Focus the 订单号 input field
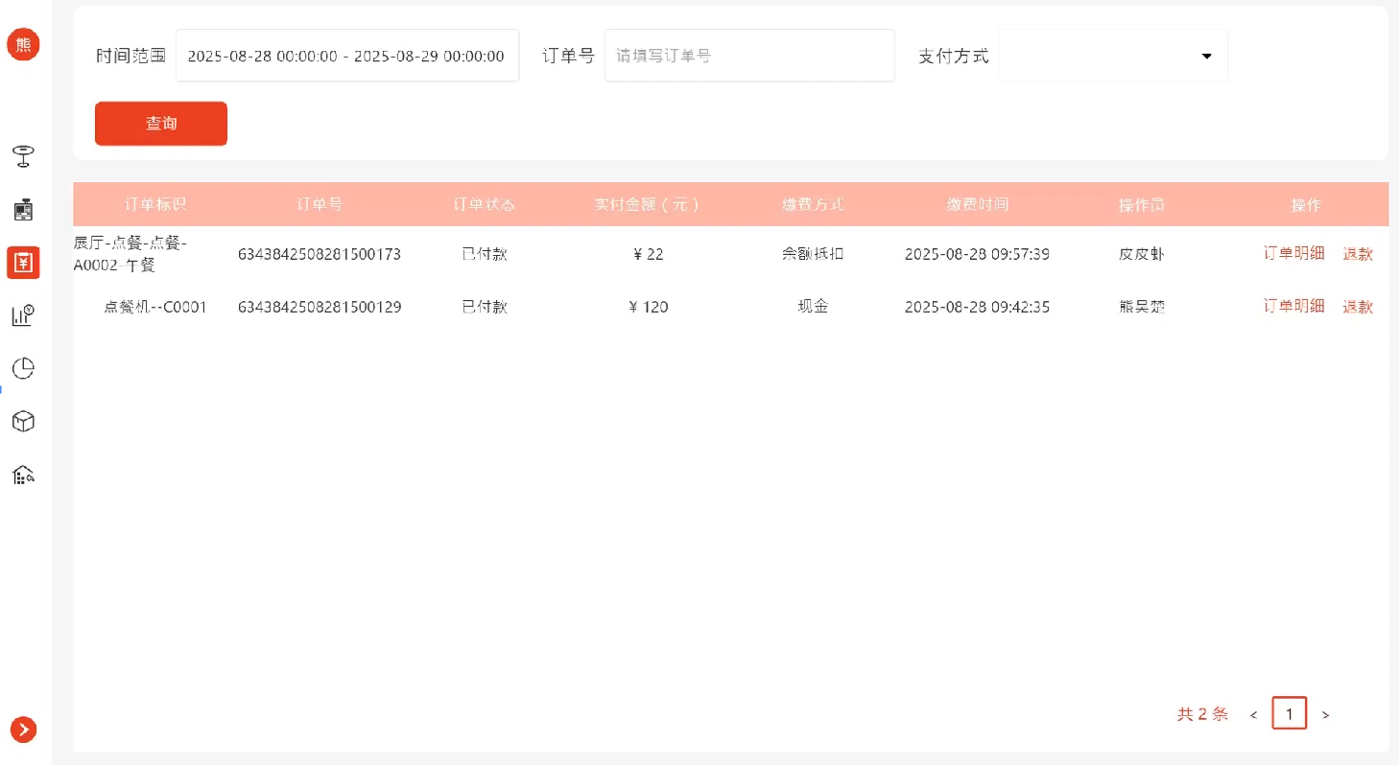 coord(749,56)
